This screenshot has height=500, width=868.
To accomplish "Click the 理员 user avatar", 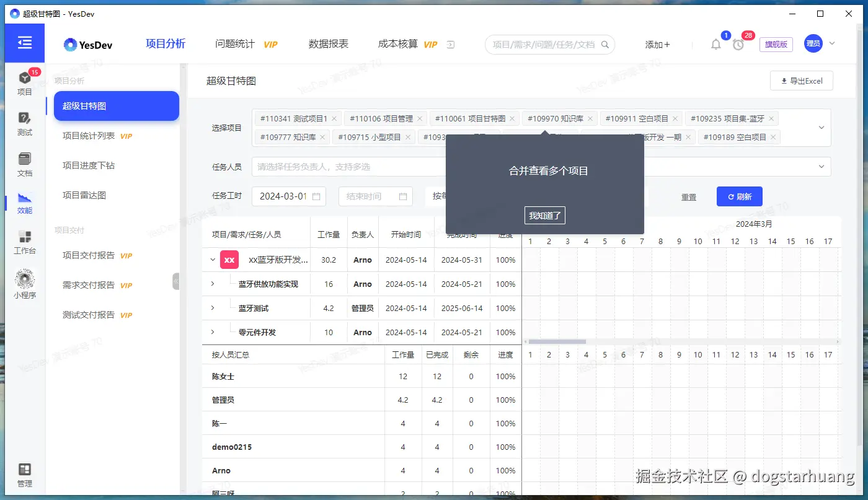I will point(813,43).
